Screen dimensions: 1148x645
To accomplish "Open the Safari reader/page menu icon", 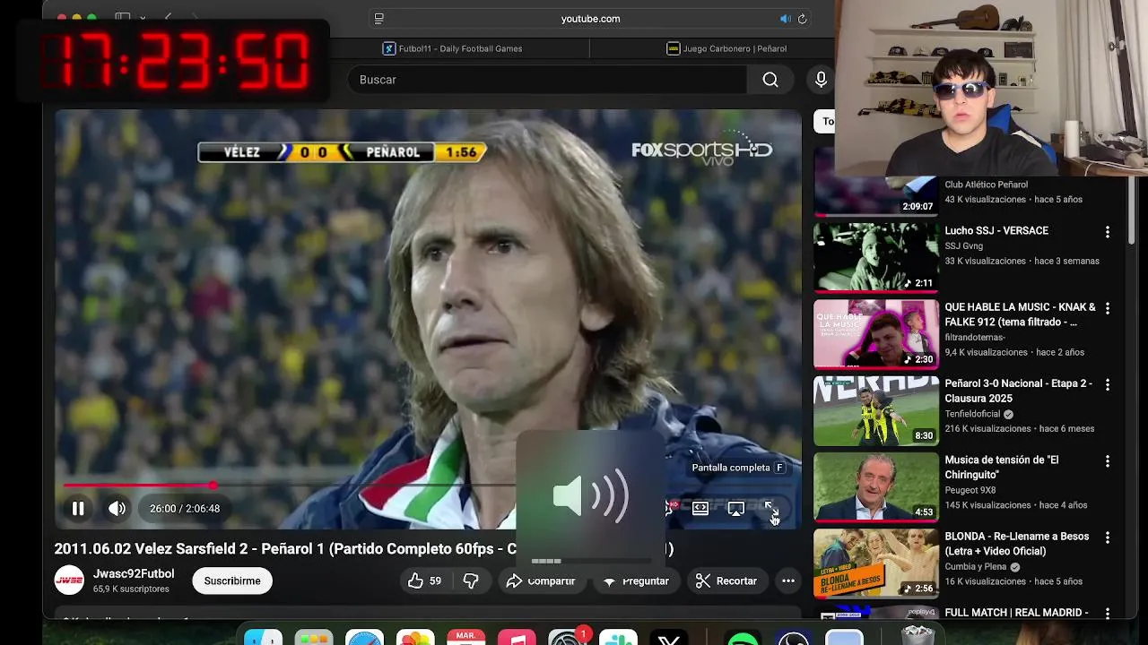I will click(379, 19).
